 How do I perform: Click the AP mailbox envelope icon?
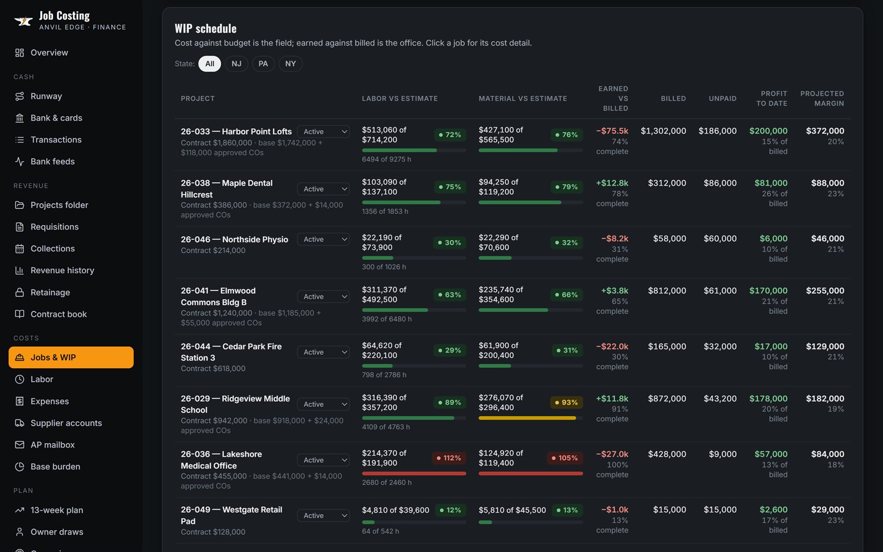tap(19, 445)
